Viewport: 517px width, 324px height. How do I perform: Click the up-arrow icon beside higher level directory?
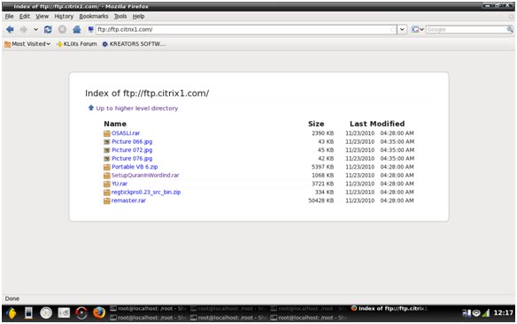coord(91,108)
